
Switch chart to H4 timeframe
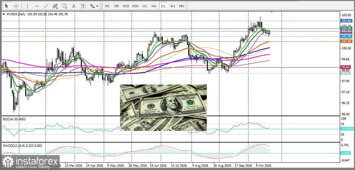click(x=154, y=6)
